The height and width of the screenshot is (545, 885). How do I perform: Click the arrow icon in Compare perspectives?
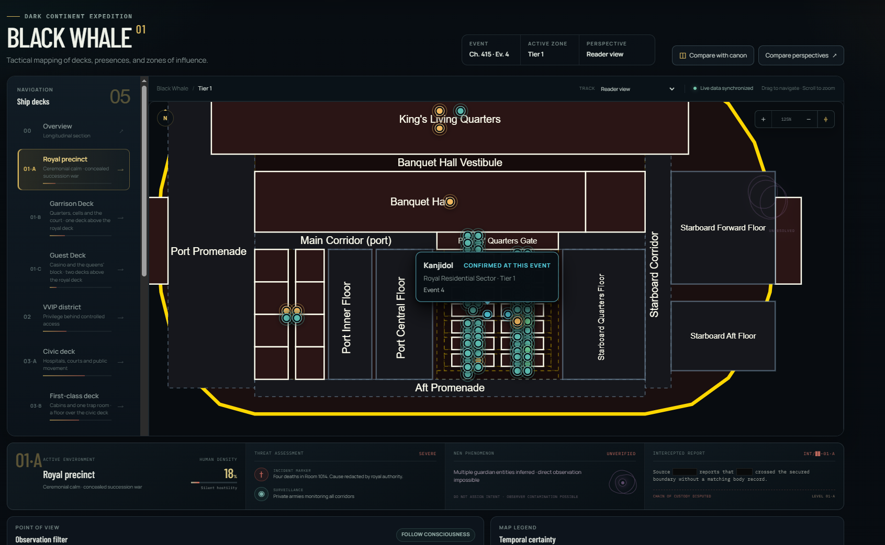834,55
